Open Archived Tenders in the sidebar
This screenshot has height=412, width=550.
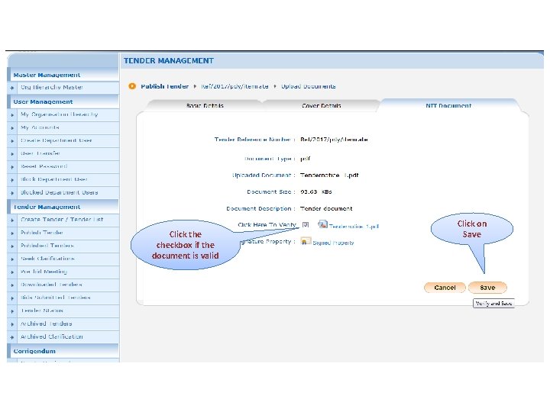coord(46,323)
